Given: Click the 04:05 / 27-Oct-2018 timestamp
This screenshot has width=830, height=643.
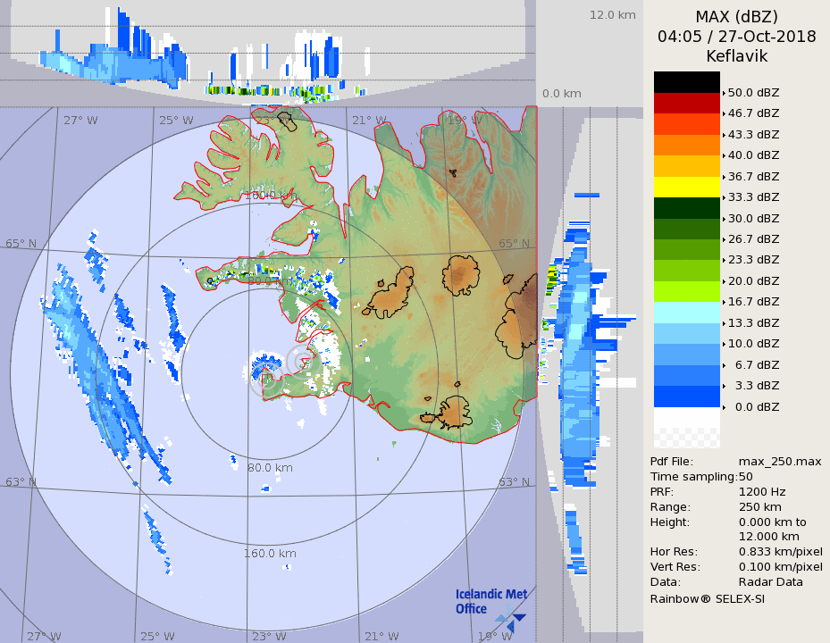Looking at the screenshot, I should coord(736,37).
